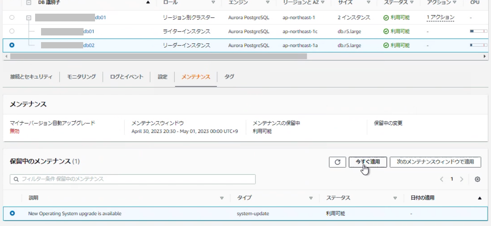Click the red '無効' auto upgrade value

pos(14,131)
